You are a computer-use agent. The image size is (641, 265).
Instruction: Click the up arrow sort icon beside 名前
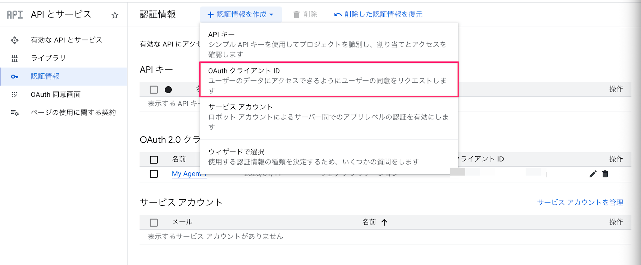[x=384, y=222]
